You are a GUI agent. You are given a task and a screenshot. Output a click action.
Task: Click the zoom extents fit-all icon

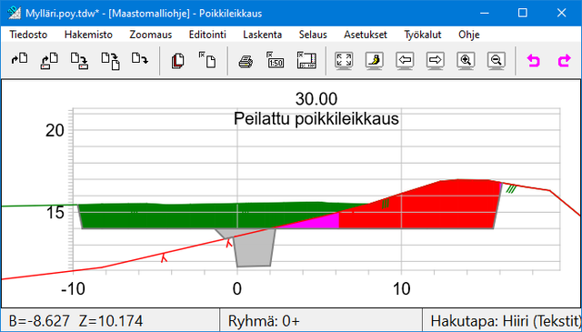pyautogui.click(x=344, y=61)
